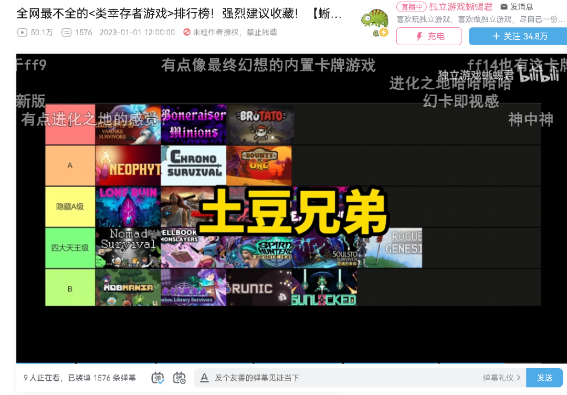Screen dimensions: 567x395
Task: Click the no-reprint prohibition icon
Action: [x=186, y=32]
